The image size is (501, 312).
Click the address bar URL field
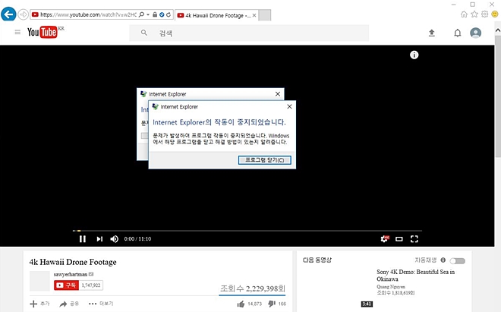pos(88,14)
